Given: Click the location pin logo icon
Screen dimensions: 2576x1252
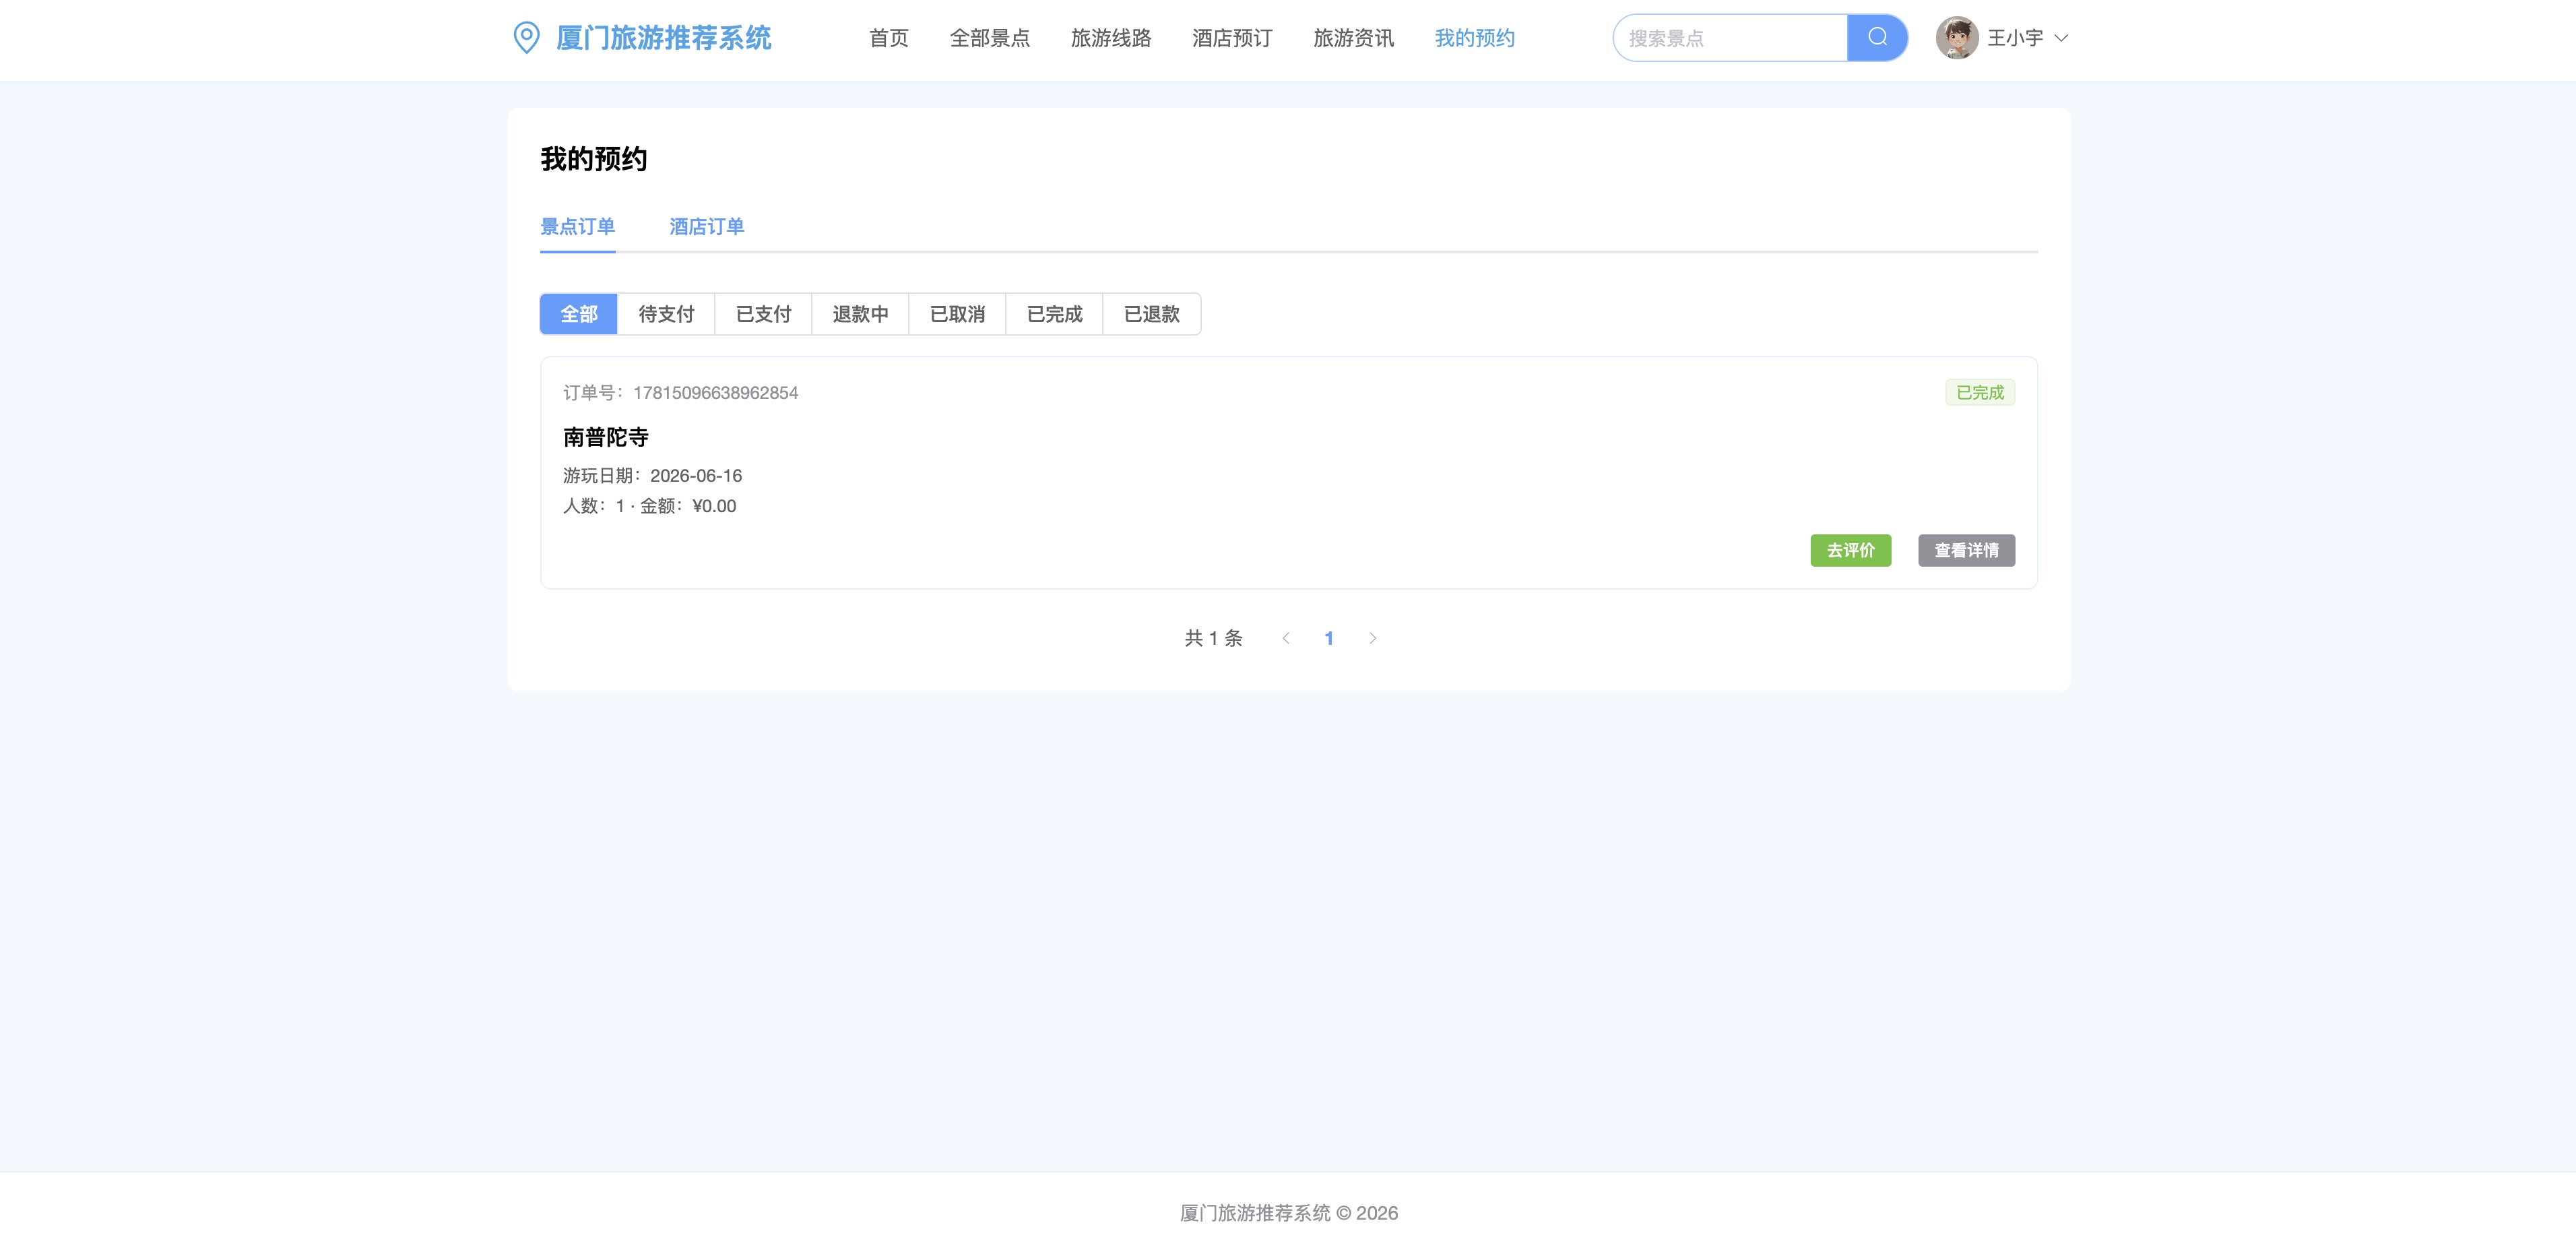Looking at the screenshot, I should [526, 38].
